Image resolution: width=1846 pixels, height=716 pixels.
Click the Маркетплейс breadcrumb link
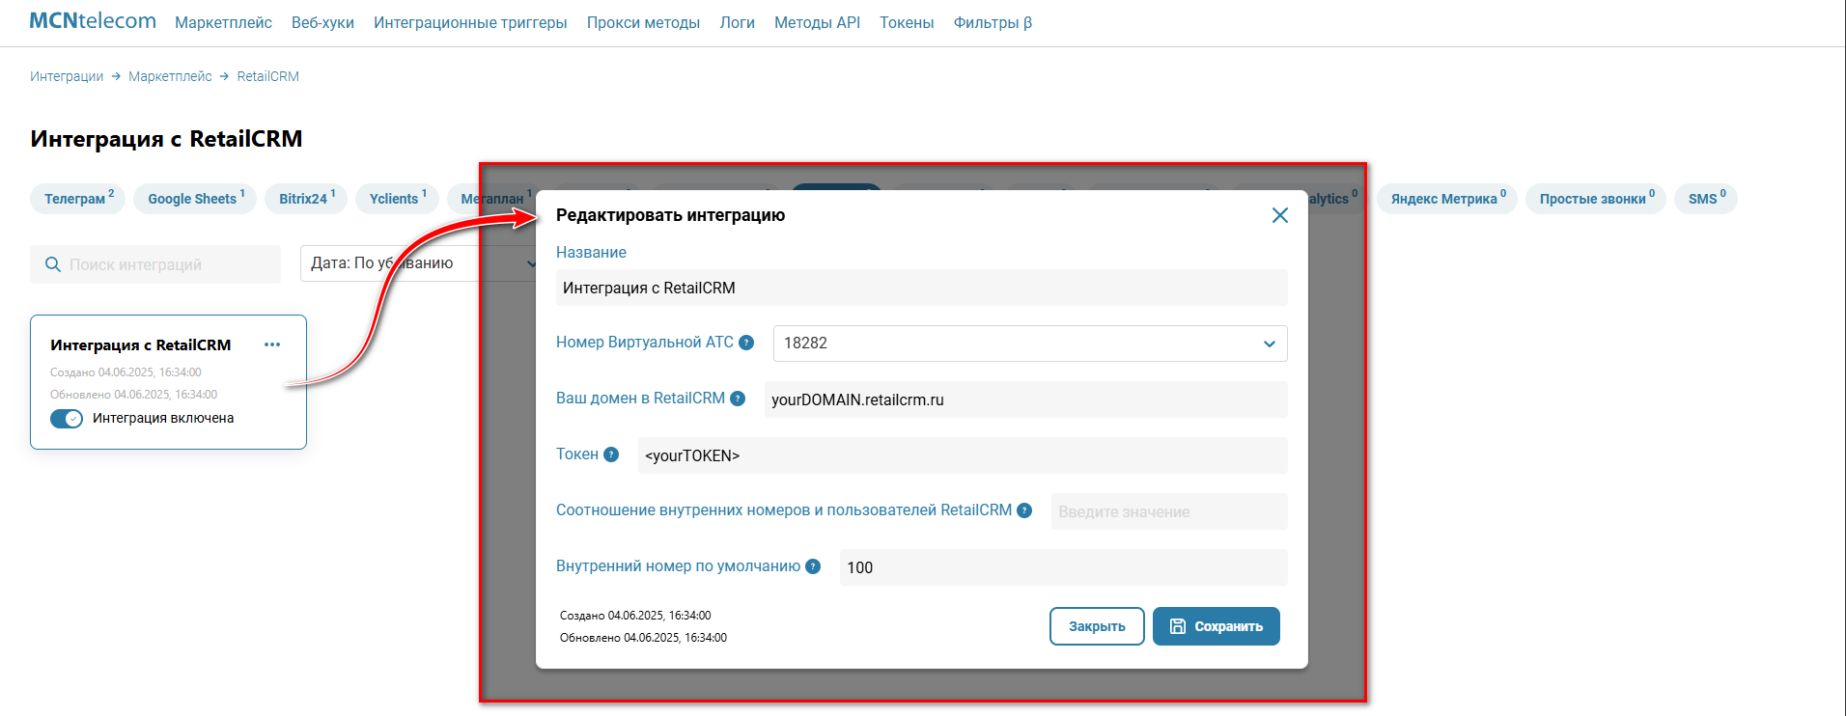[170, 76]
